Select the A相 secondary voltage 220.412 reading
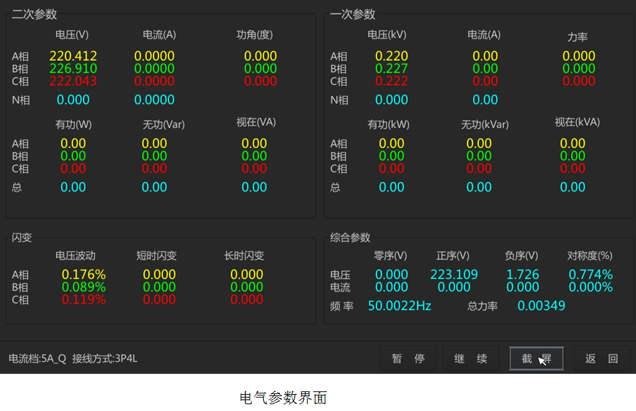This screenshot has height=411, width=636. pyautogui.click(x=73, y=56)
